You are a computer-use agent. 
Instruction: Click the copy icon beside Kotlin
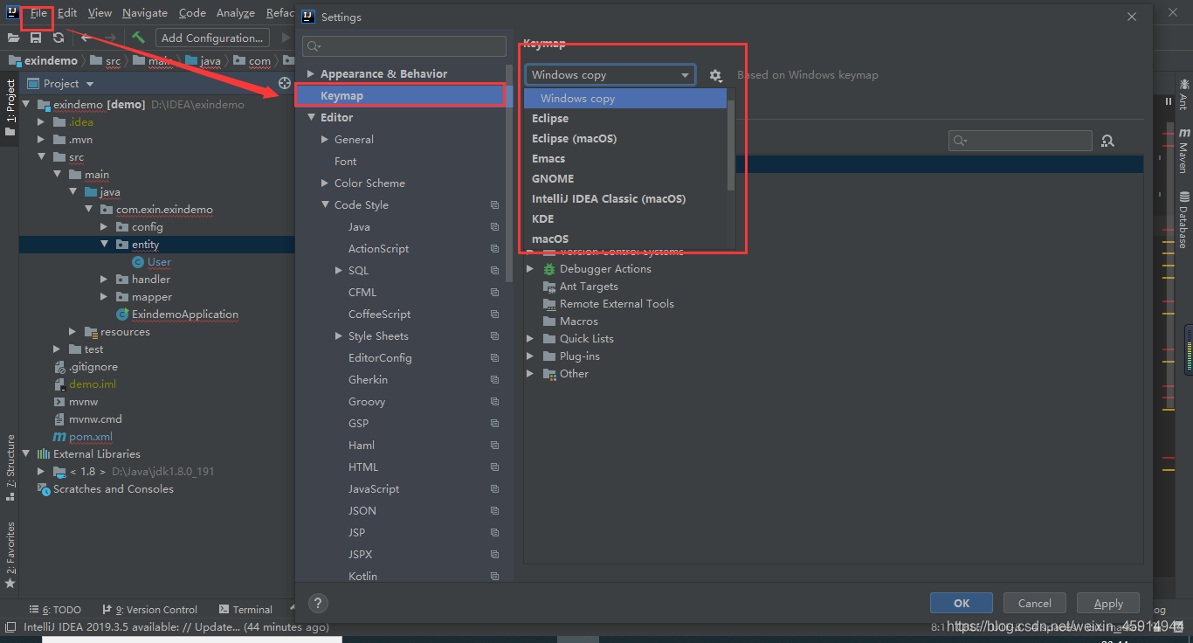(x=494, y=576)
